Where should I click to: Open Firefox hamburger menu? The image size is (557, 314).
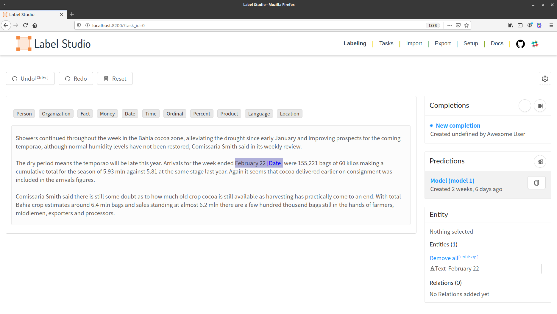tap(551, 25)
